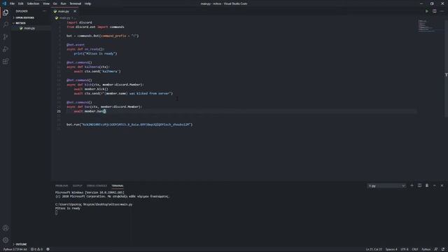Switch to the Debug Console tab

point(97,185)
